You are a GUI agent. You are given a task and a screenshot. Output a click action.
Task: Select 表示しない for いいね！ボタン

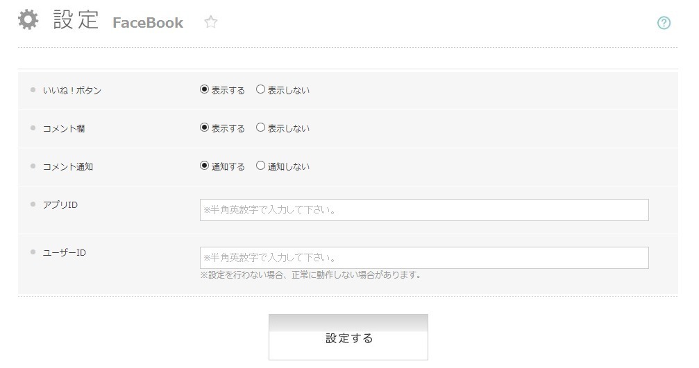point(260,89)
